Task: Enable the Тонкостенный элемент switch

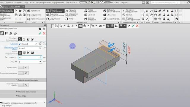Action: 23,84
